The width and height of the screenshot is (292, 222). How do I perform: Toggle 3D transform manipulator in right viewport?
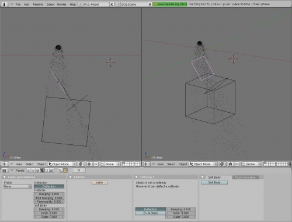point(244,164)
